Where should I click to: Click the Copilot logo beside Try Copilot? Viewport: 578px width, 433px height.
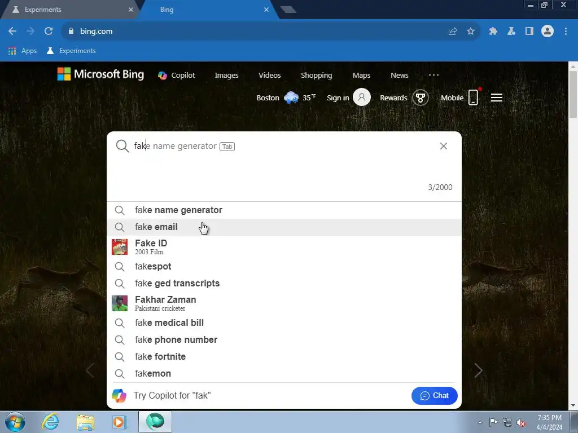point(119,395)
